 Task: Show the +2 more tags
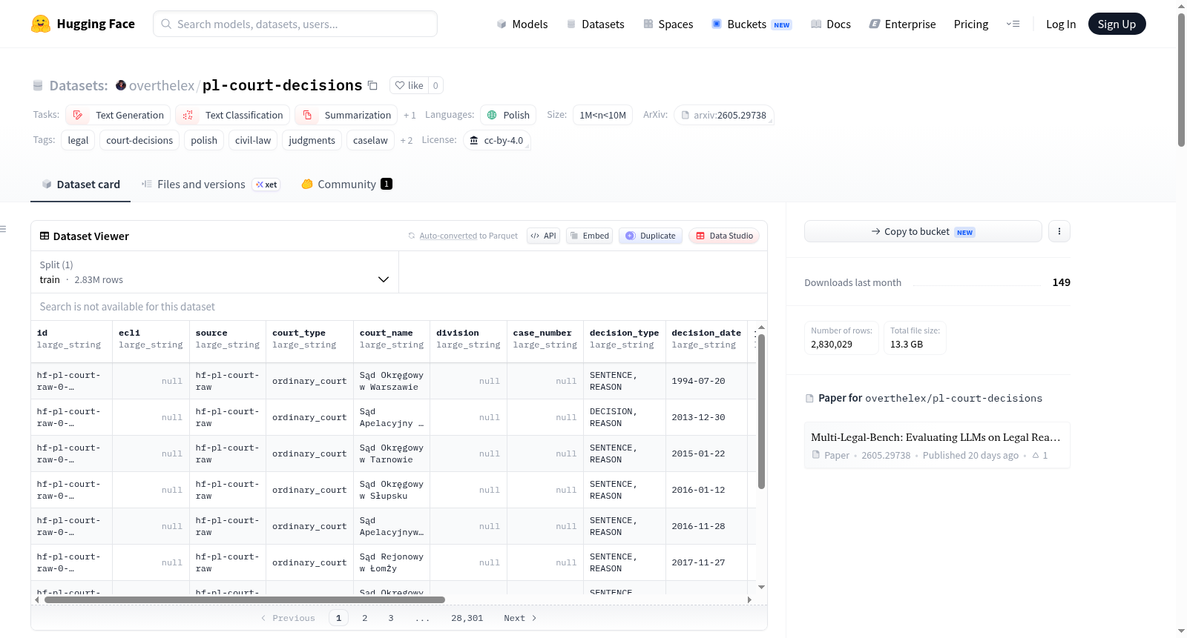(x=407, y=140)
